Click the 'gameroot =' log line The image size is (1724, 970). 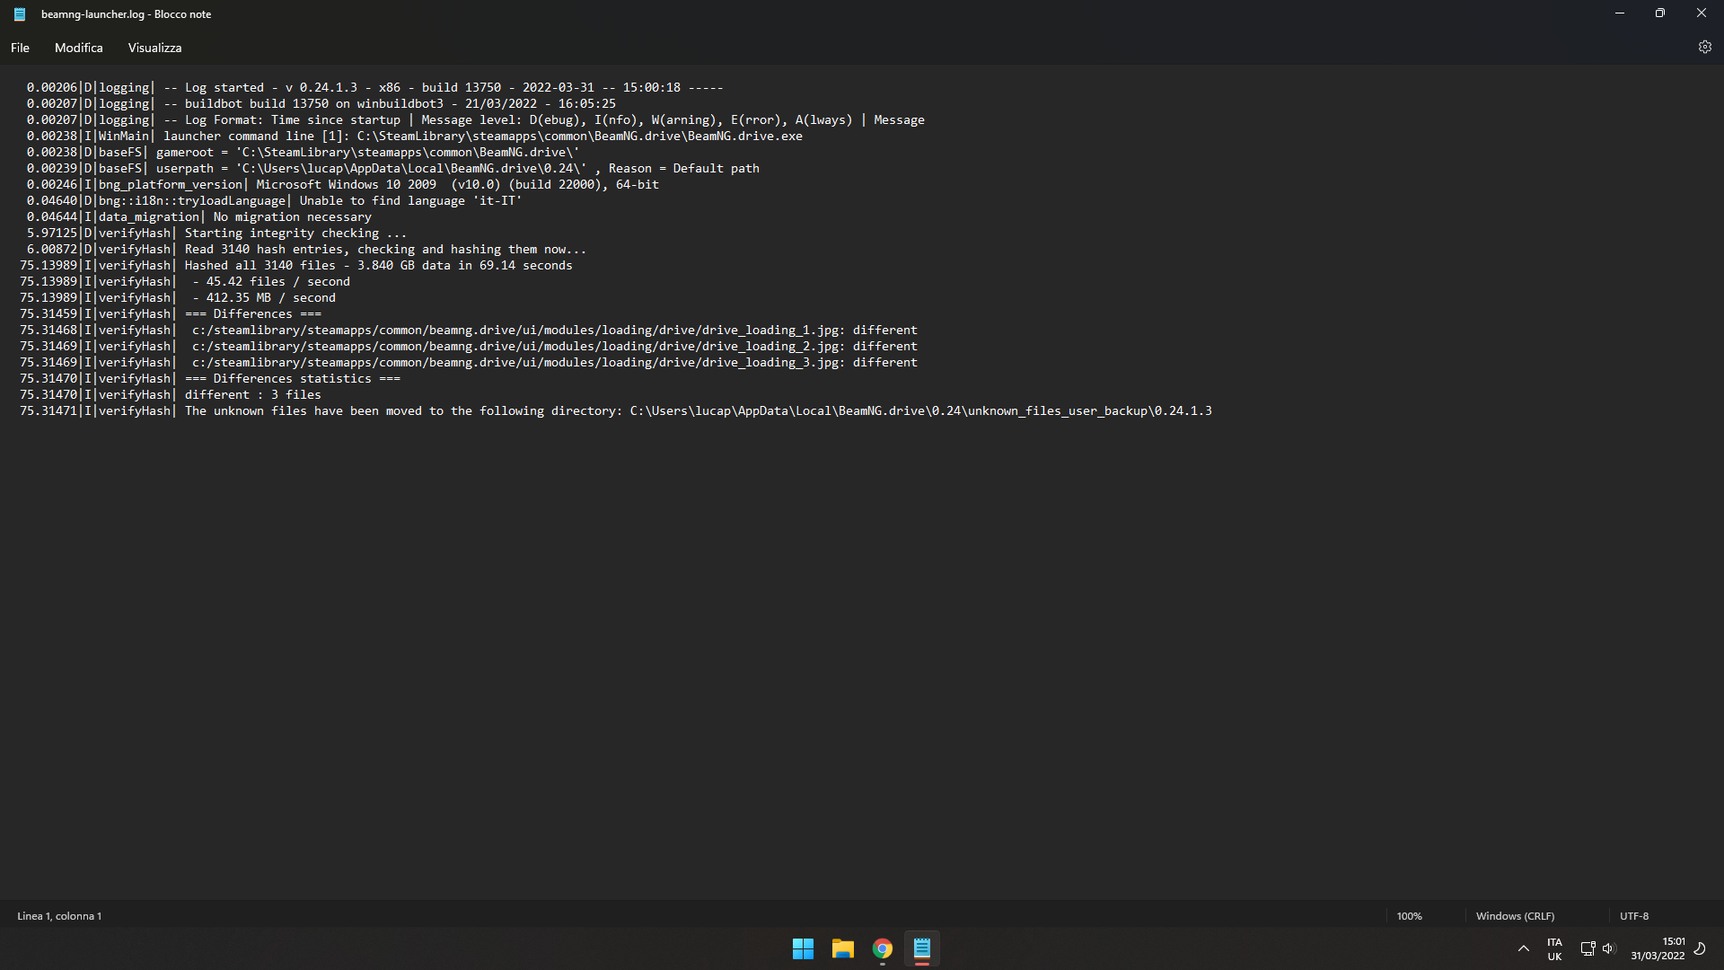click(303, 152)
